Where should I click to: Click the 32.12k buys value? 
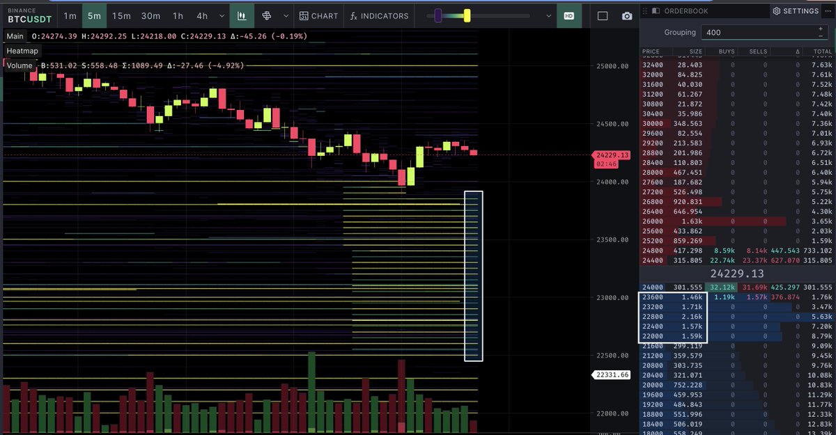[724, 287]
